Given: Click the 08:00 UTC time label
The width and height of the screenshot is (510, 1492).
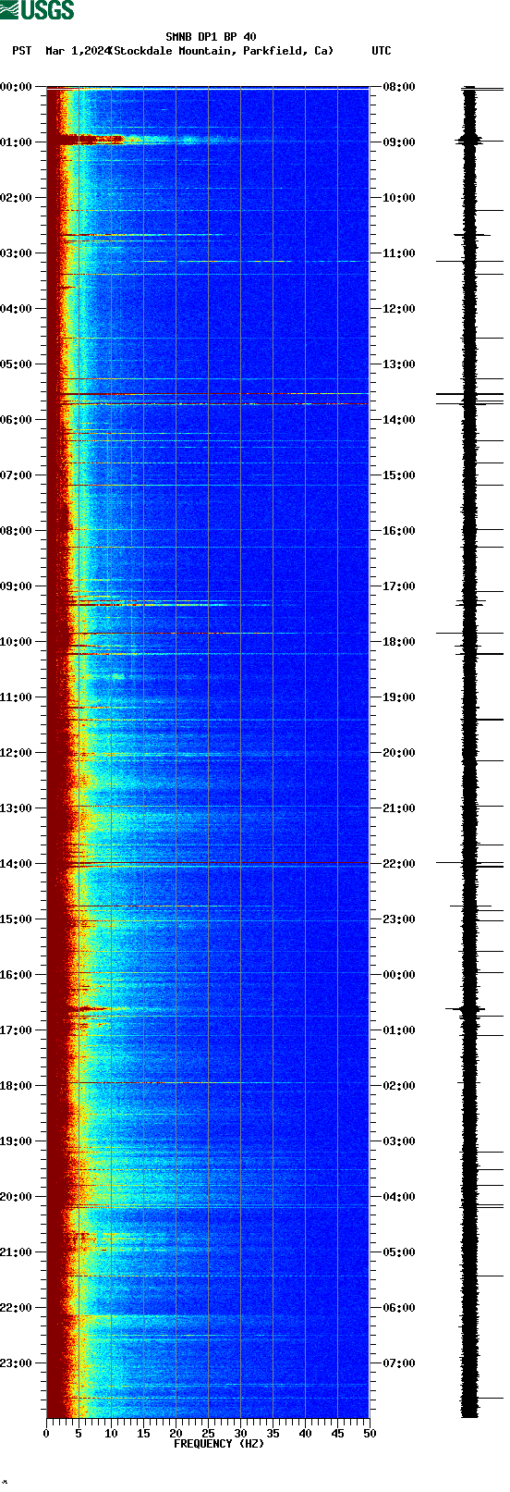Looking at the screenshot, I should click(399, 87).
